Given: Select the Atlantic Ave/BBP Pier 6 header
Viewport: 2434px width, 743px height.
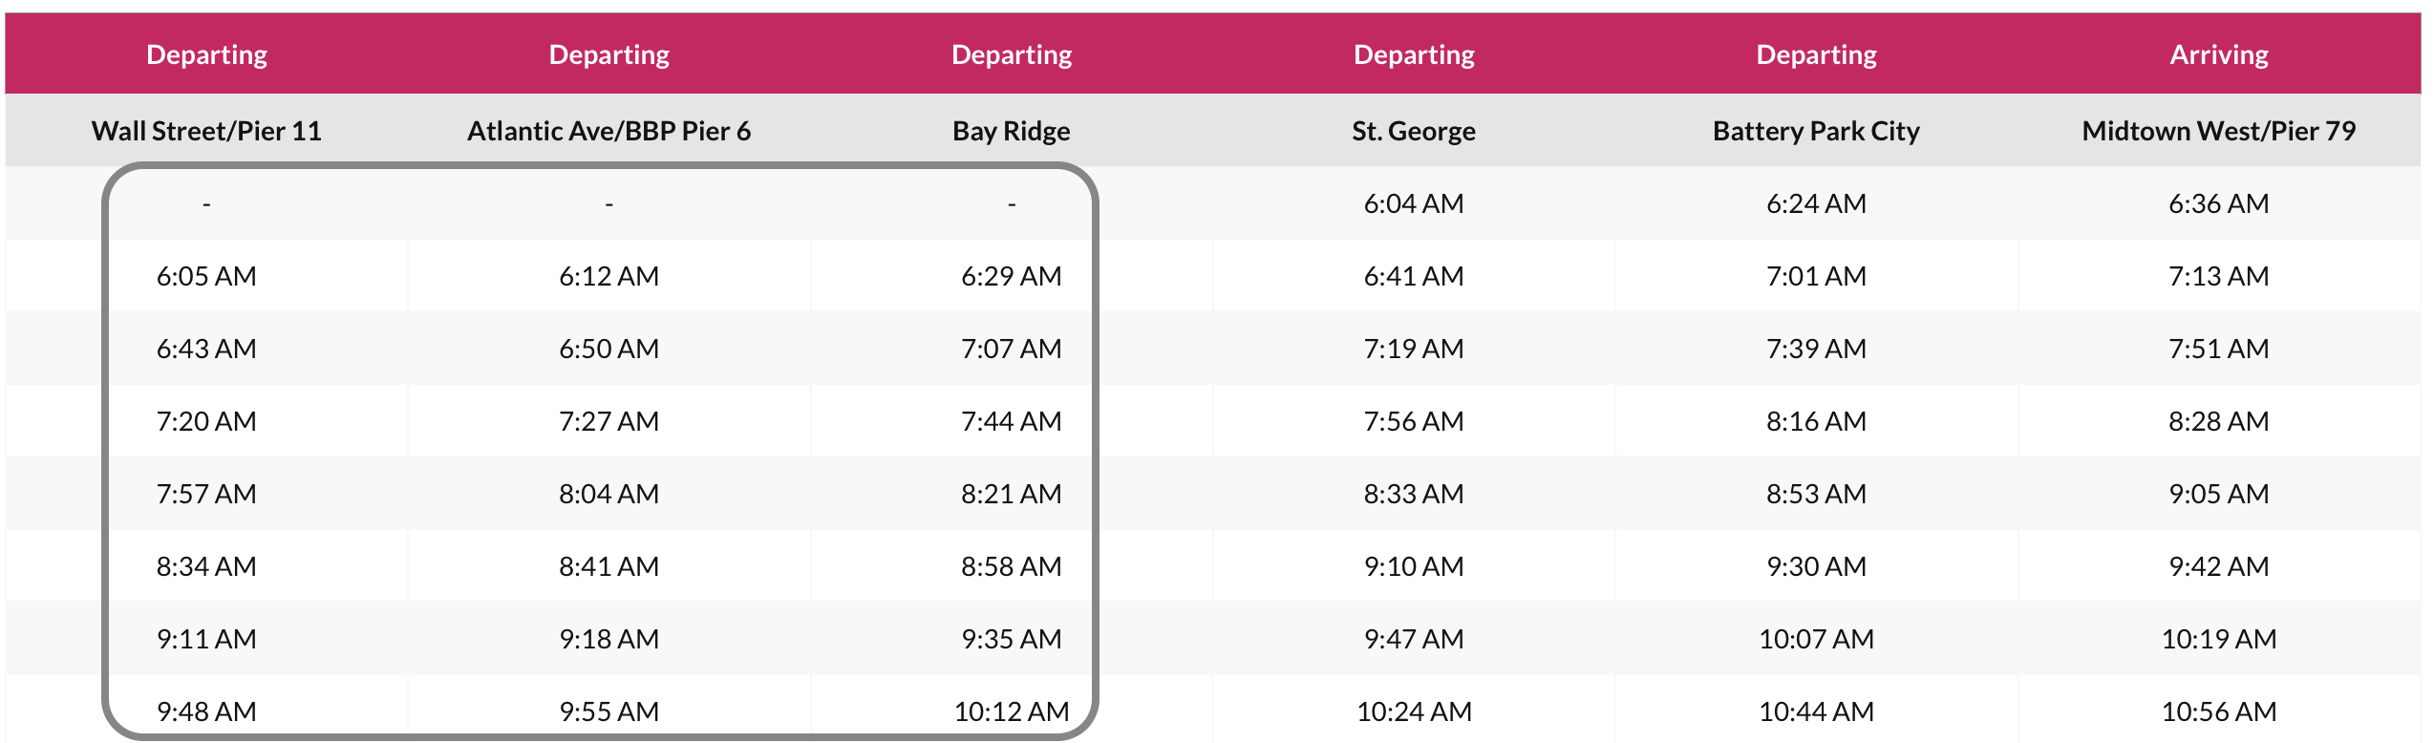Looking at the screenshot, I should click(608, 131).
